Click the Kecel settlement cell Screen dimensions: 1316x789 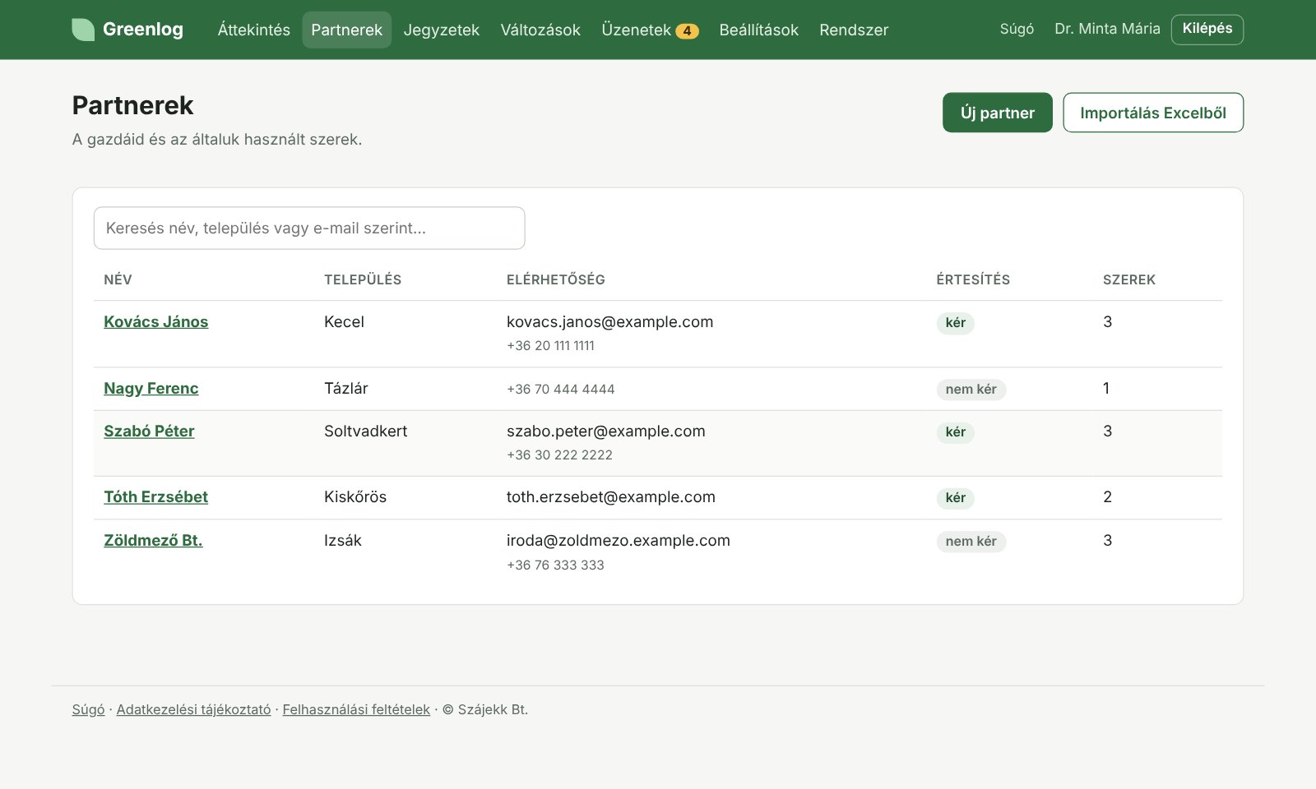click(344, 321)
